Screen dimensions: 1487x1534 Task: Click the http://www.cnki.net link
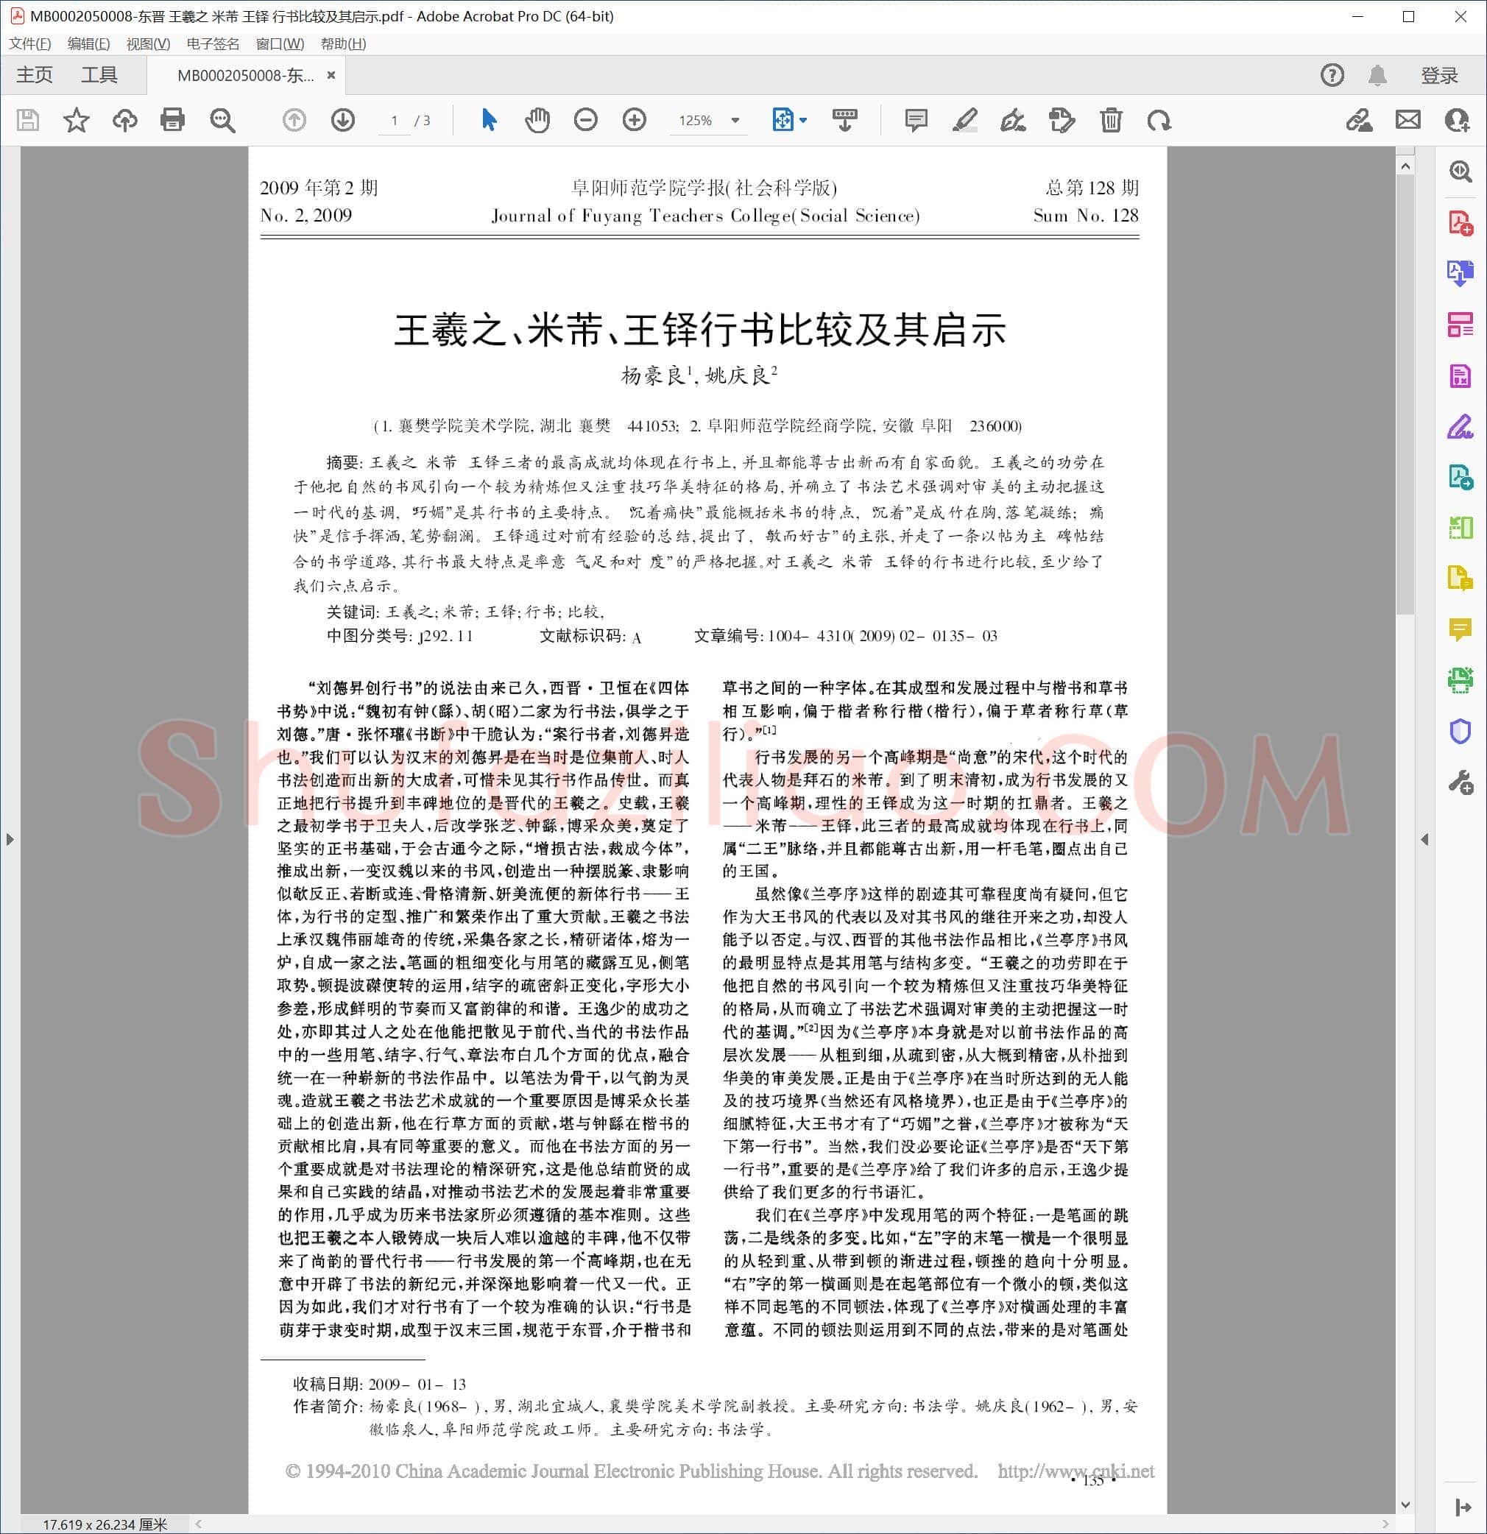1075,1471
